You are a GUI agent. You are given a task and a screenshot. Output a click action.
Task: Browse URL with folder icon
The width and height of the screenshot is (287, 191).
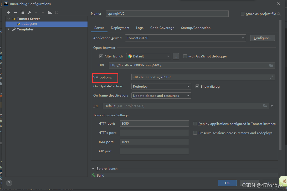(271, 65)
